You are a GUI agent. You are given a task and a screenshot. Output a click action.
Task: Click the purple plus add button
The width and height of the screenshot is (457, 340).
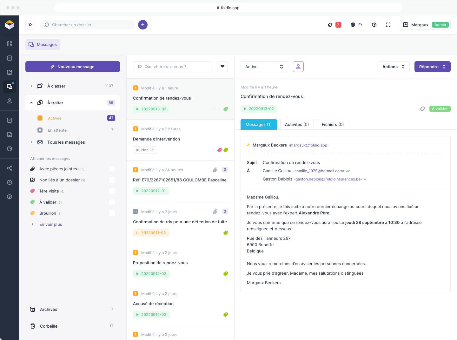[x=143, y=25]
